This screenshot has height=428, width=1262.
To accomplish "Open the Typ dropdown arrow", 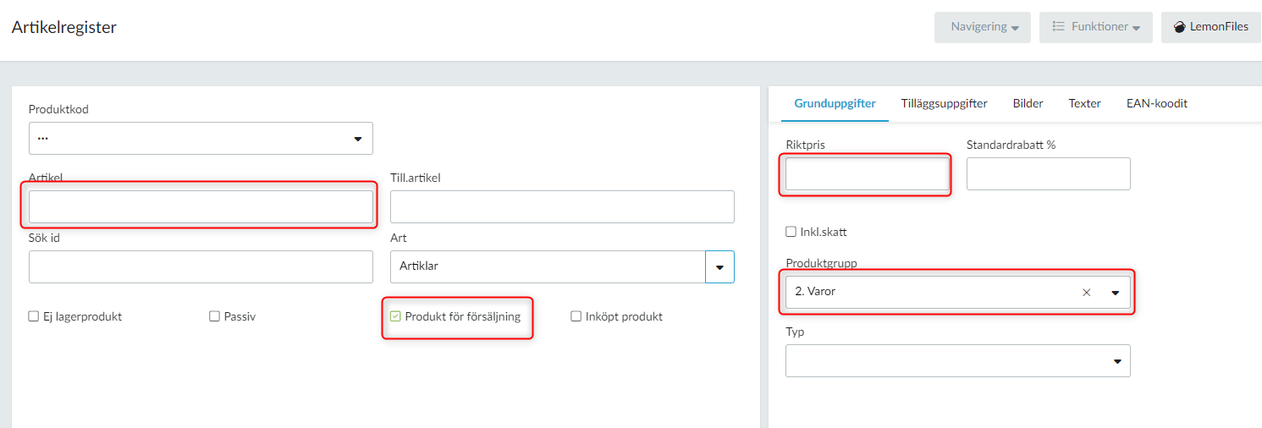I will click(1116, 361).
